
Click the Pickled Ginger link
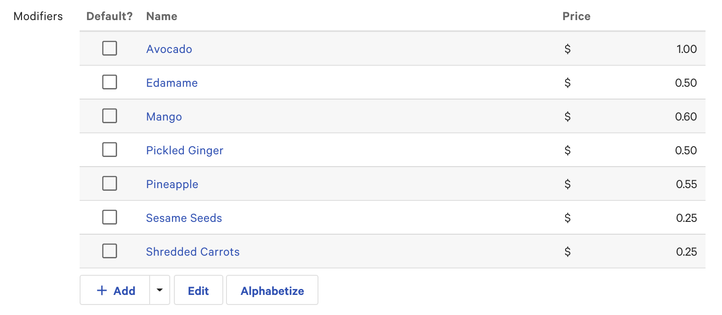pyautogui.click(x=184, y=151)
